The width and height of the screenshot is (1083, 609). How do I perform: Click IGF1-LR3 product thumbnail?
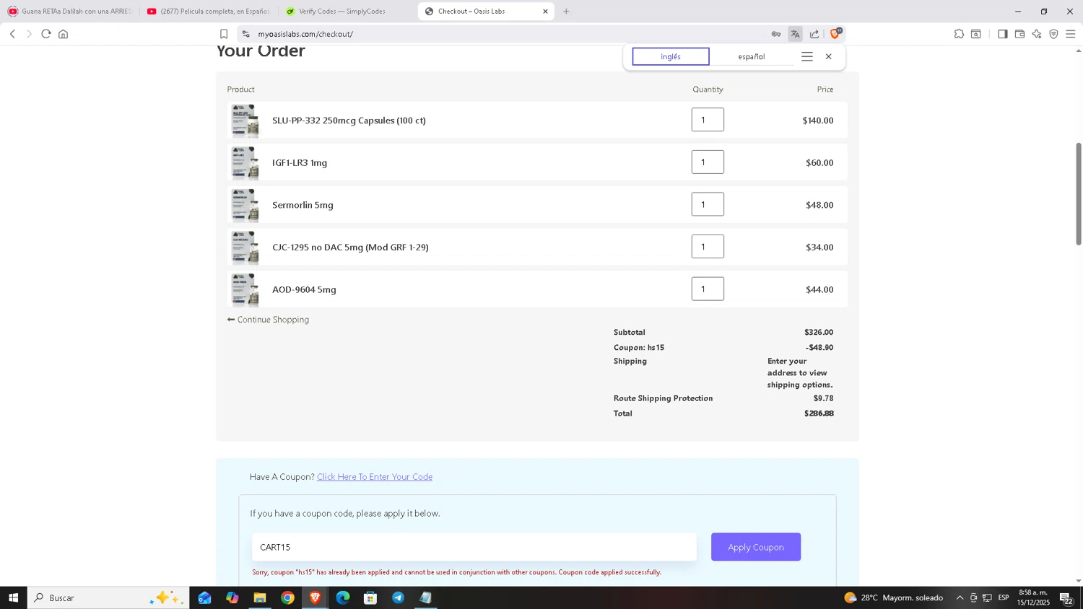pos(245,163)
